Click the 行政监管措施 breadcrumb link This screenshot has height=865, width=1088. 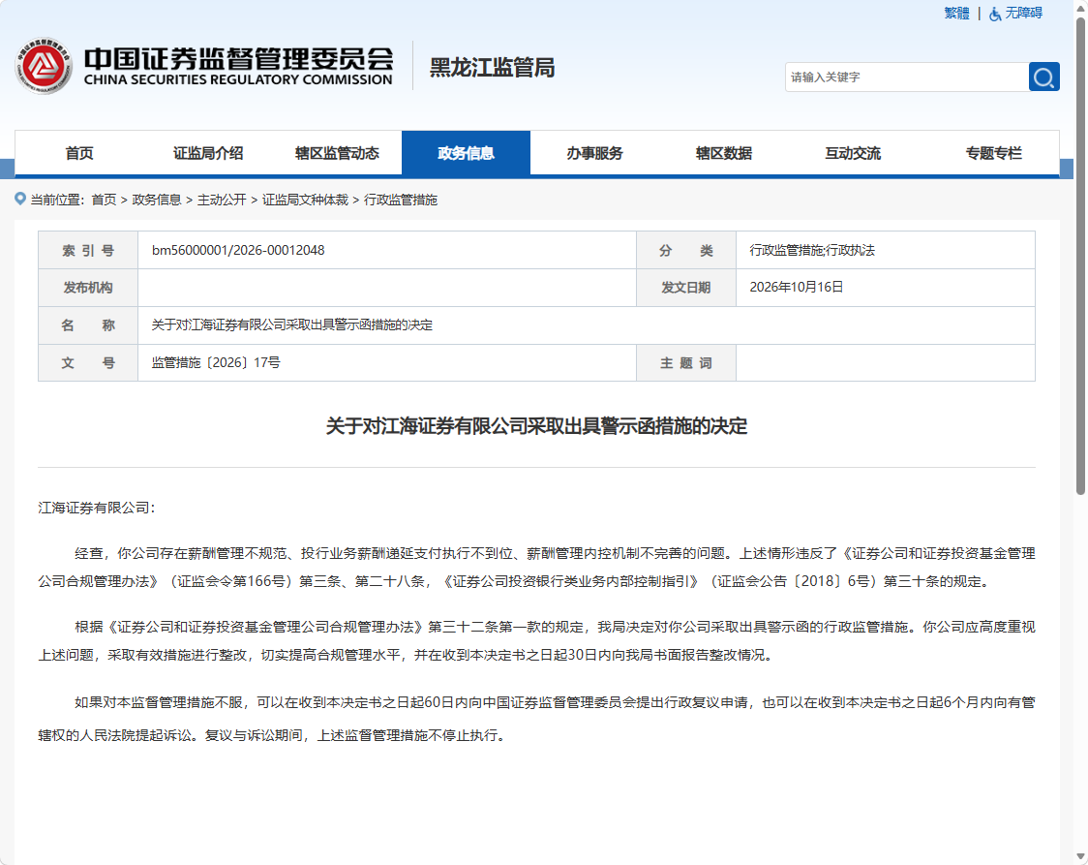tap(401, 200)
